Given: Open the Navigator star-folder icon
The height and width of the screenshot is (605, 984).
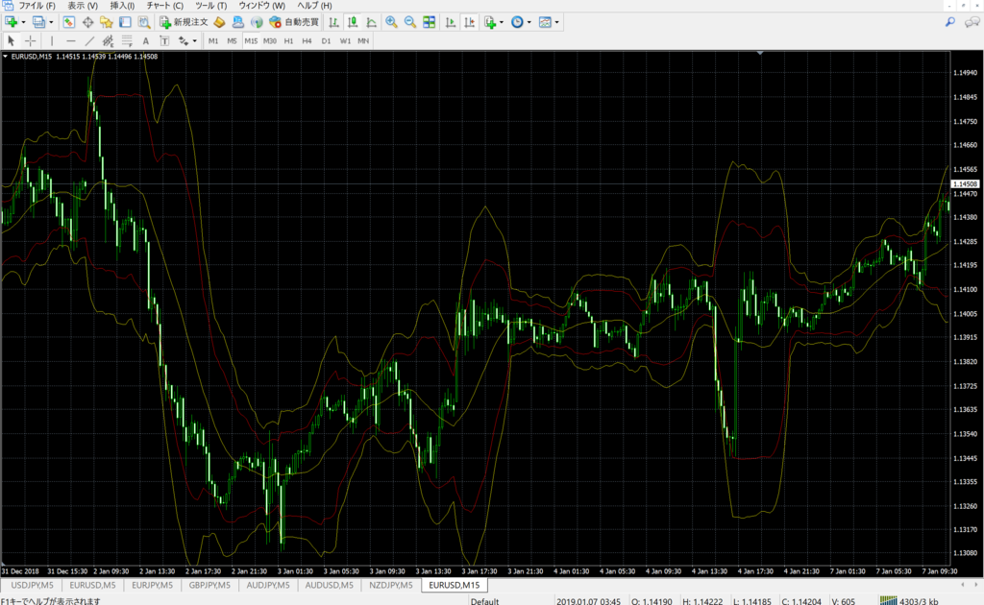Looking at the screenshot, I should tap(106, 23).
